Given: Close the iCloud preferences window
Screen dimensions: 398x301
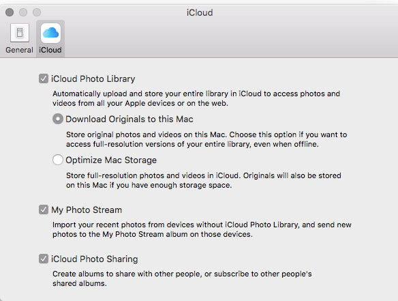Looking at the screenshot, I should 10,12.
